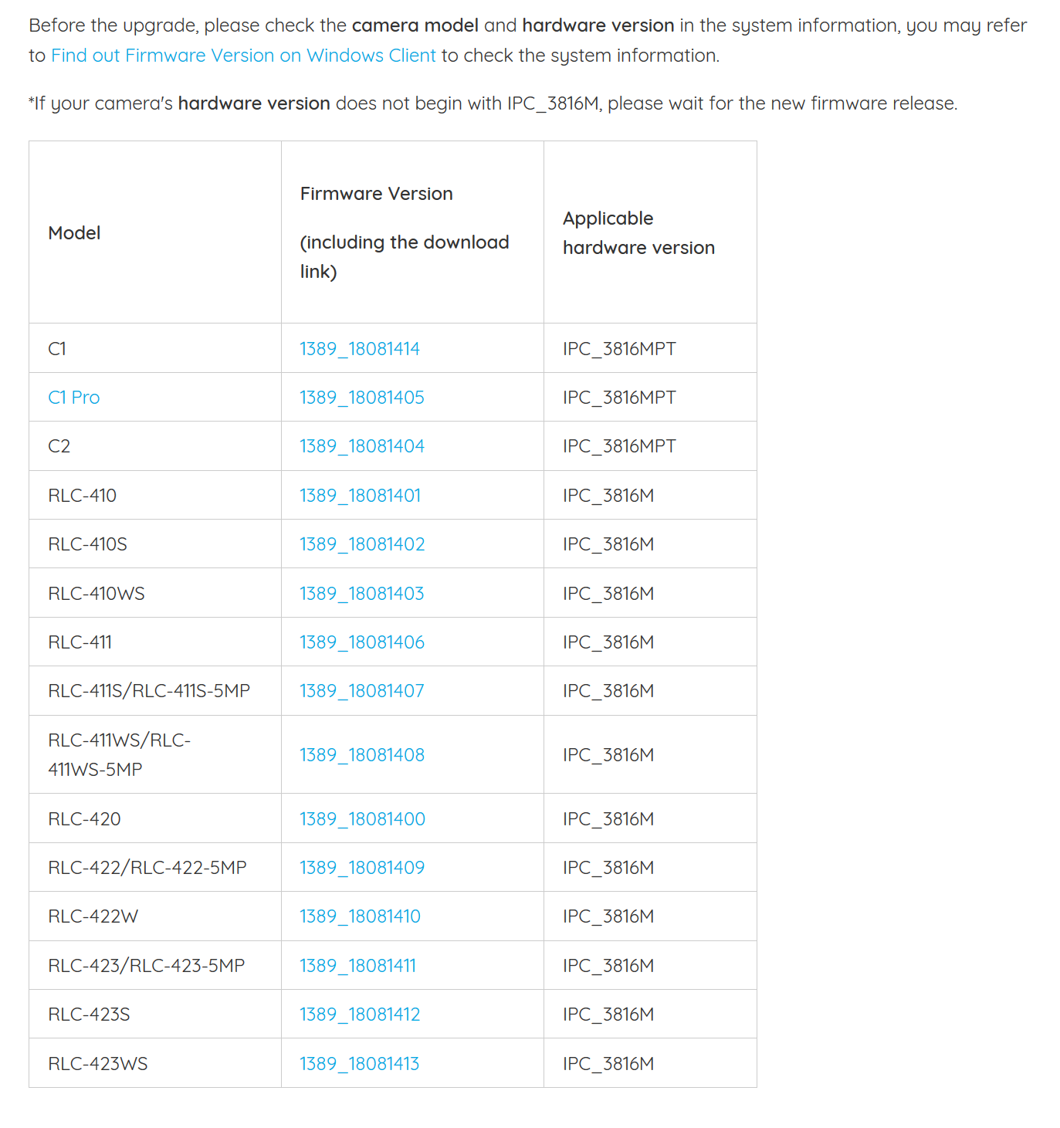Screen dimensions: 1060x1128
Task: Download RLC-410S firmware 1389_18081402
Action: click(362, 544)
